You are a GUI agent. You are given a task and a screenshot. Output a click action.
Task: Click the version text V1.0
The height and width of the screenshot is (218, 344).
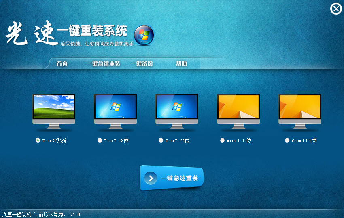click(x=75, y=214)
